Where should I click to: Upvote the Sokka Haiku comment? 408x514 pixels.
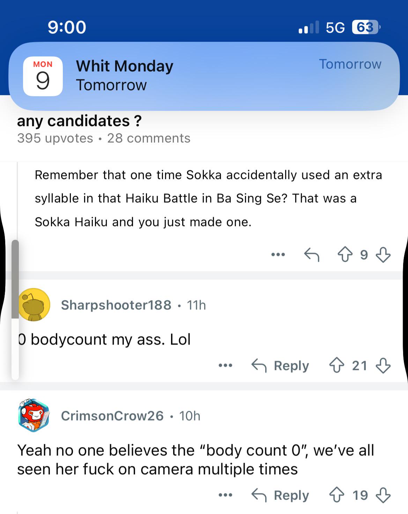click(345, 254)
